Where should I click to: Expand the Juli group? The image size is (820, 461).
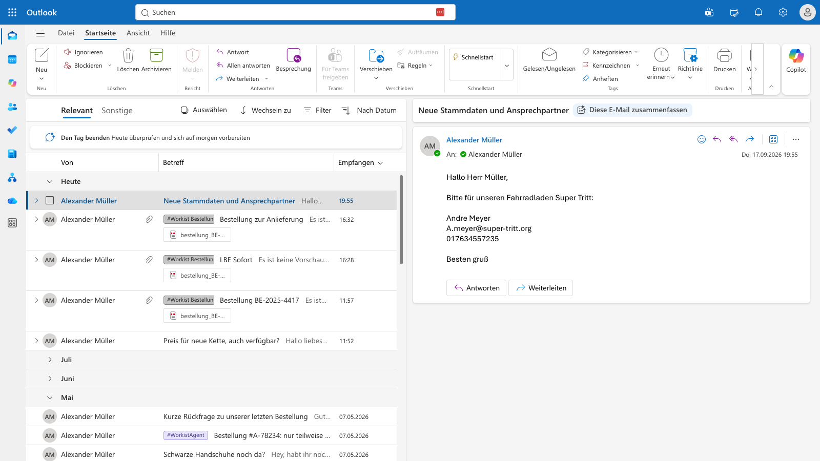click(x=50, y=360)
